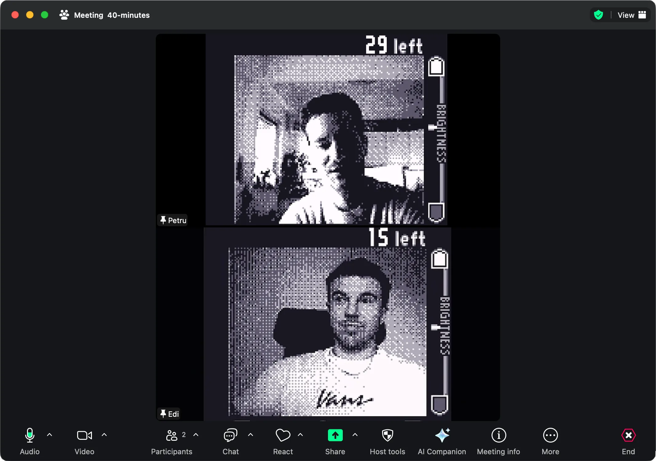Unpin Petru's video

coord(163,220)
